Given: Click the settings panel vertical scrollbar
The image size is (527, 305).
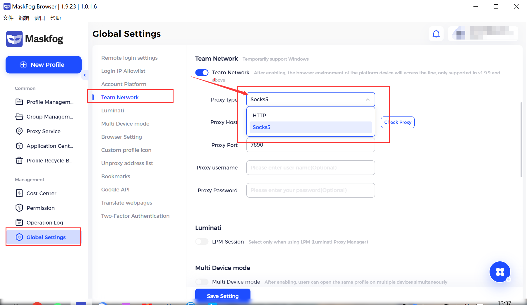Looking at the screenshot, I should 521,140.
